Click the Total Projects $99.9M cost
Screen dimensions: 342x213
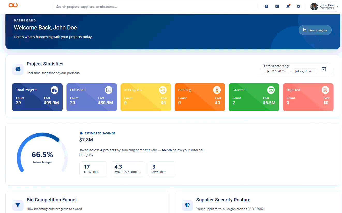pyautogui.click(x=51, y=103)
